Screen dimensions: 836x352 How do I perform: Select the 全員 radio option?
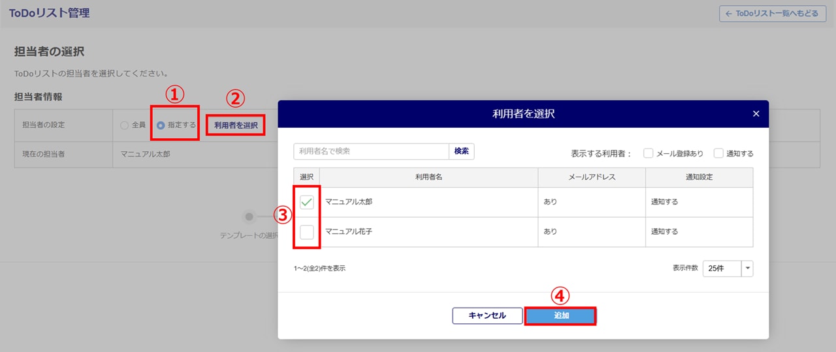click(125, 125)
